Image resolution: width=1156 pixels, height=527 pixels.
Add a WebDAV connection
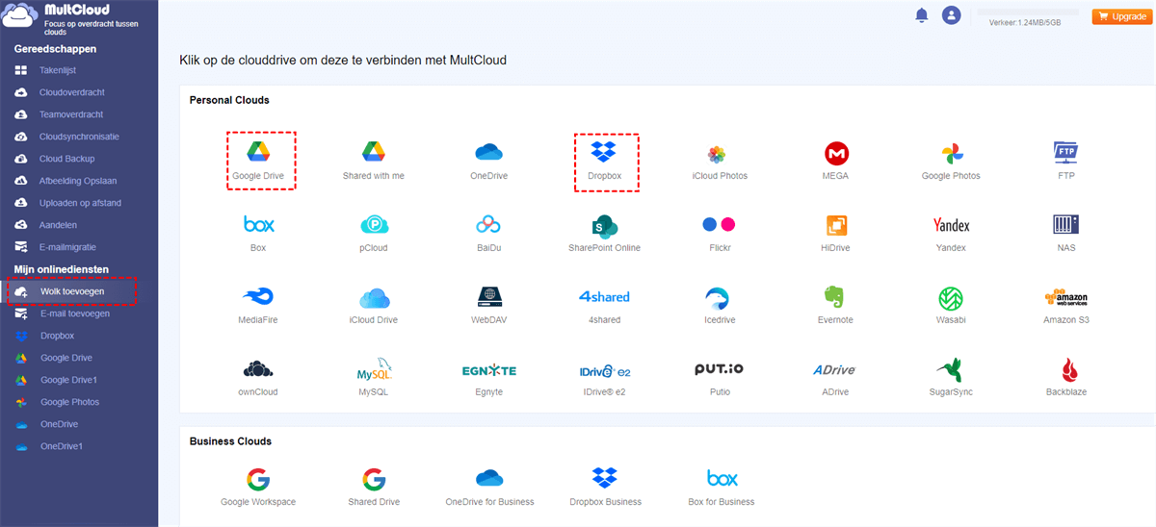pos(489,305)
